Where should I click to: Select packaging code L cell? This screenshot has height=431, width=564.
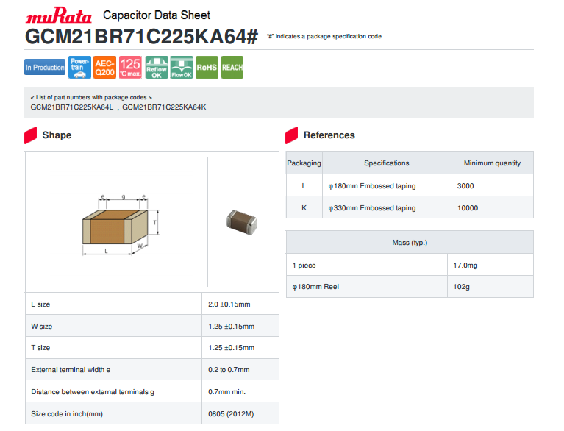[304, 185]
